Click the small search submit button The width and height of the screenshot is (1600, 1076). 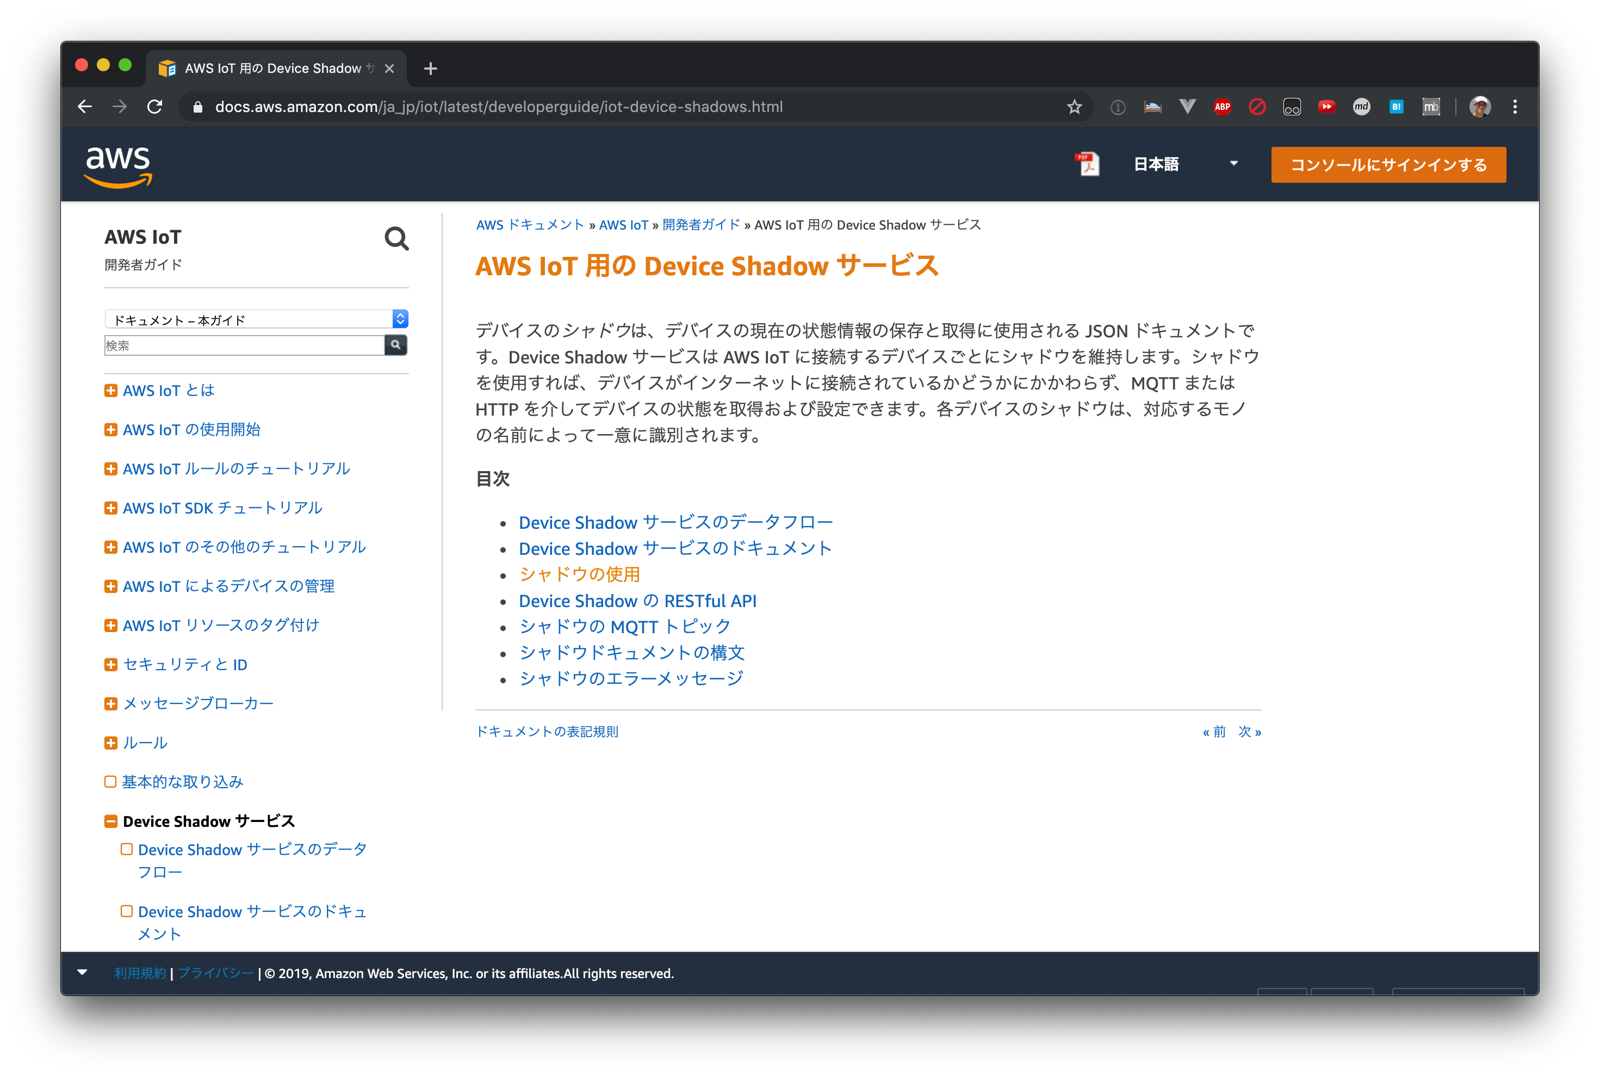click(x=396, y=345)
